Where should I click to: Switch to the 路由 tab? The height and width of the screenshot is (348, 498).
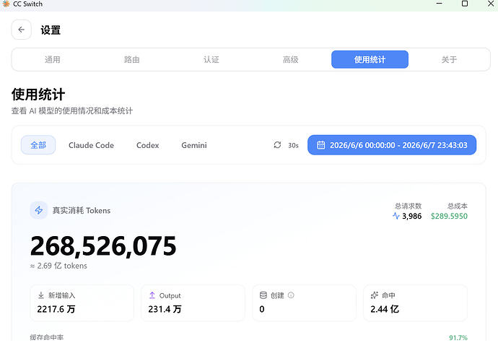132,59
